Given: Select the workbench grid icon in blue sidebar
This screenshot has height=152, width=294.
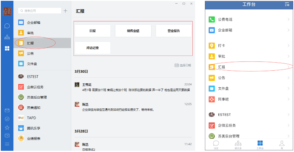Looking at the screenshot, I should pos(7,49).
